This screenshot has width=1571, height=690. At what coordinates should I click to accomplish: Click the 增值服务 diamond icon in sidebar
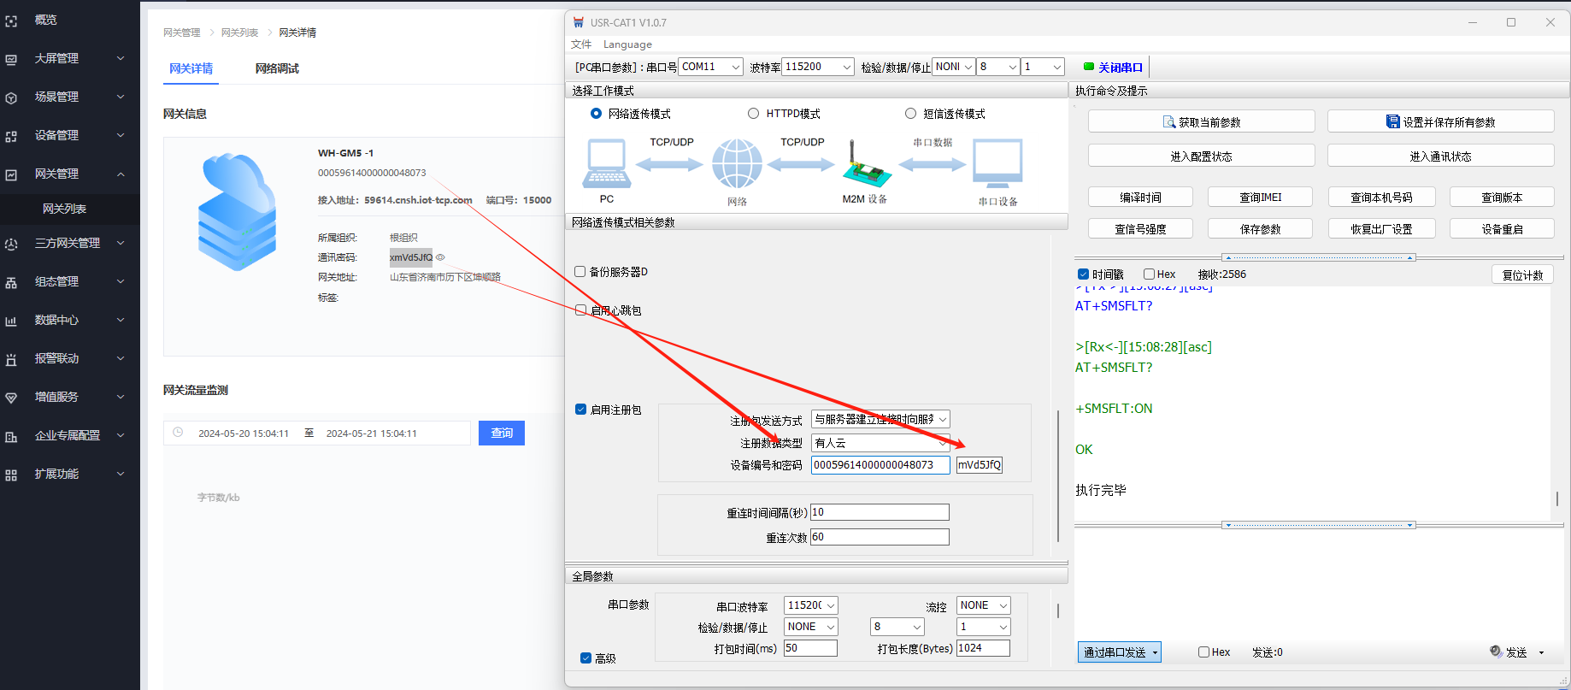(x=11, y=398)
